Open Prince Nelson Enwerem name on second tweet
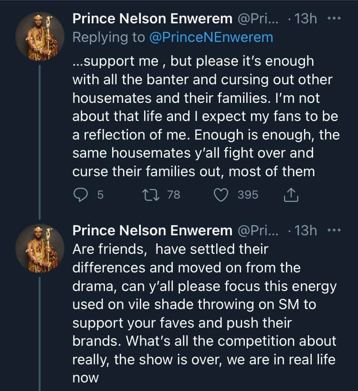Viewport: 358px width, 391px height. [152, 231]
